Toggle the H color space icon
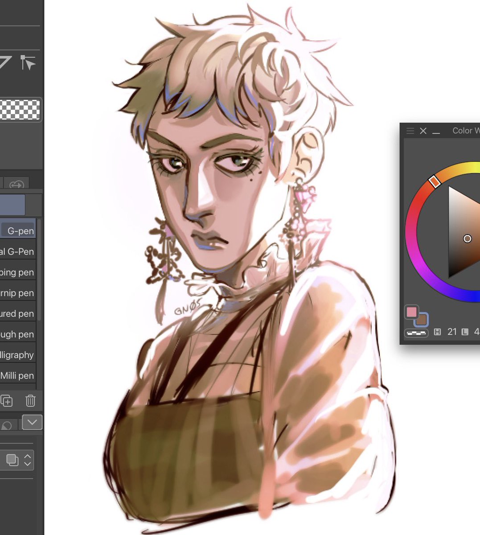The height and width of the screenshot is (535, 480). pos(438,332)
